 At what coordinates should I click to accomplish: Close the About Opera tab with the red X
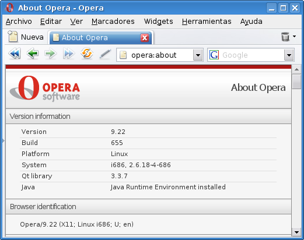145,38
